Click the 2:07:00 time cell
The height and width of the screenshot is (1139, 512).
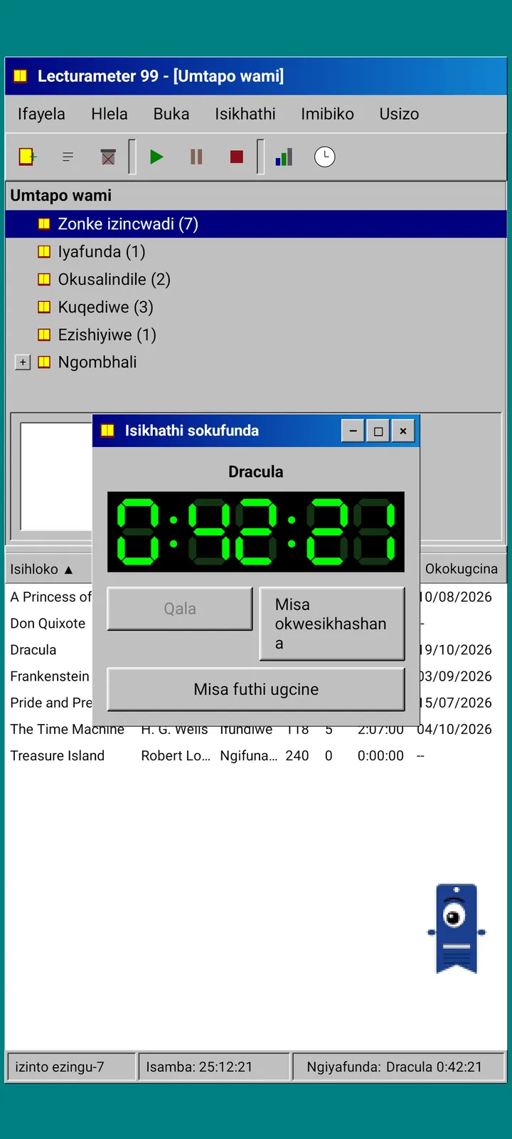click(x=380, y=729)
